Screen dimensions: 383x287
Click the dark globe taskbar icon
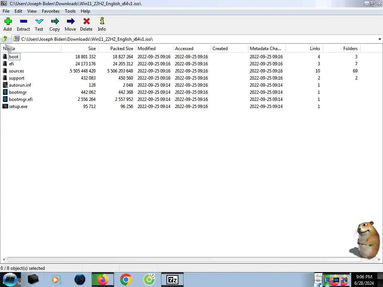tap(80, 280)
